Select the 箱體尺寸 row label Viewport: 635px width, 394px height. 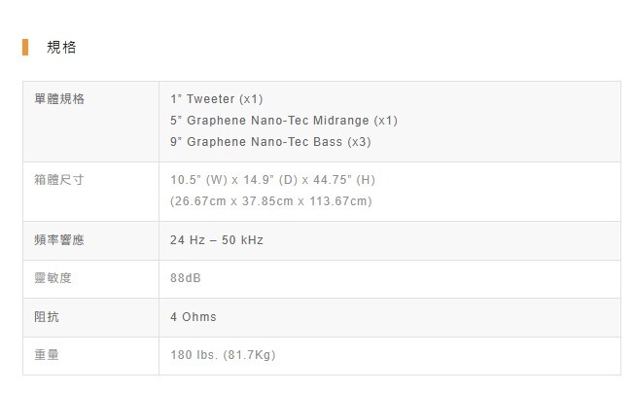[58, 180]
